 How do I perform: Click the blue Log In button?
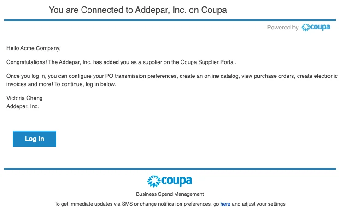[35, 139]
